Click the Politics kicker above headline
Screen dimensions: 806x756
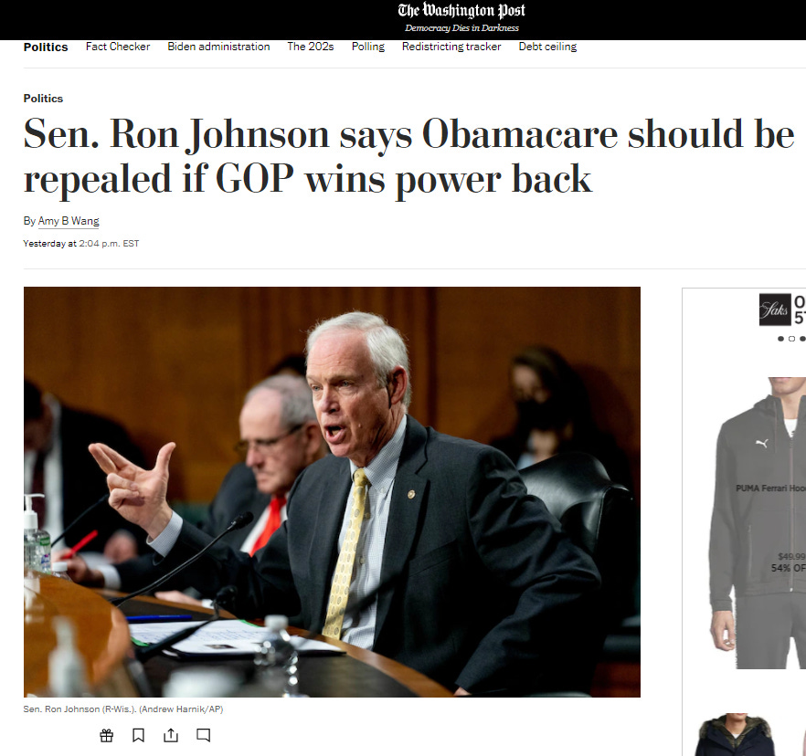tap(43, 98)
